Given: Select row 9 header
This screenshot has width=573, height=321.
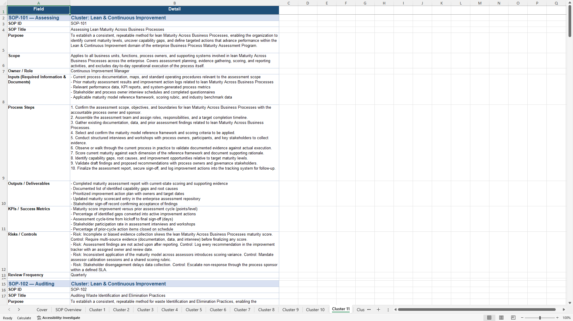Looking at the screenshot, I should (3, 143).
